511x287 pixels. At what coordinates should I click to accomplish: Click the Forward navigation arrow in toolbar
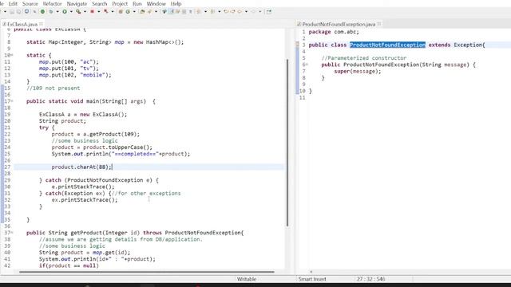click(253, 12)
